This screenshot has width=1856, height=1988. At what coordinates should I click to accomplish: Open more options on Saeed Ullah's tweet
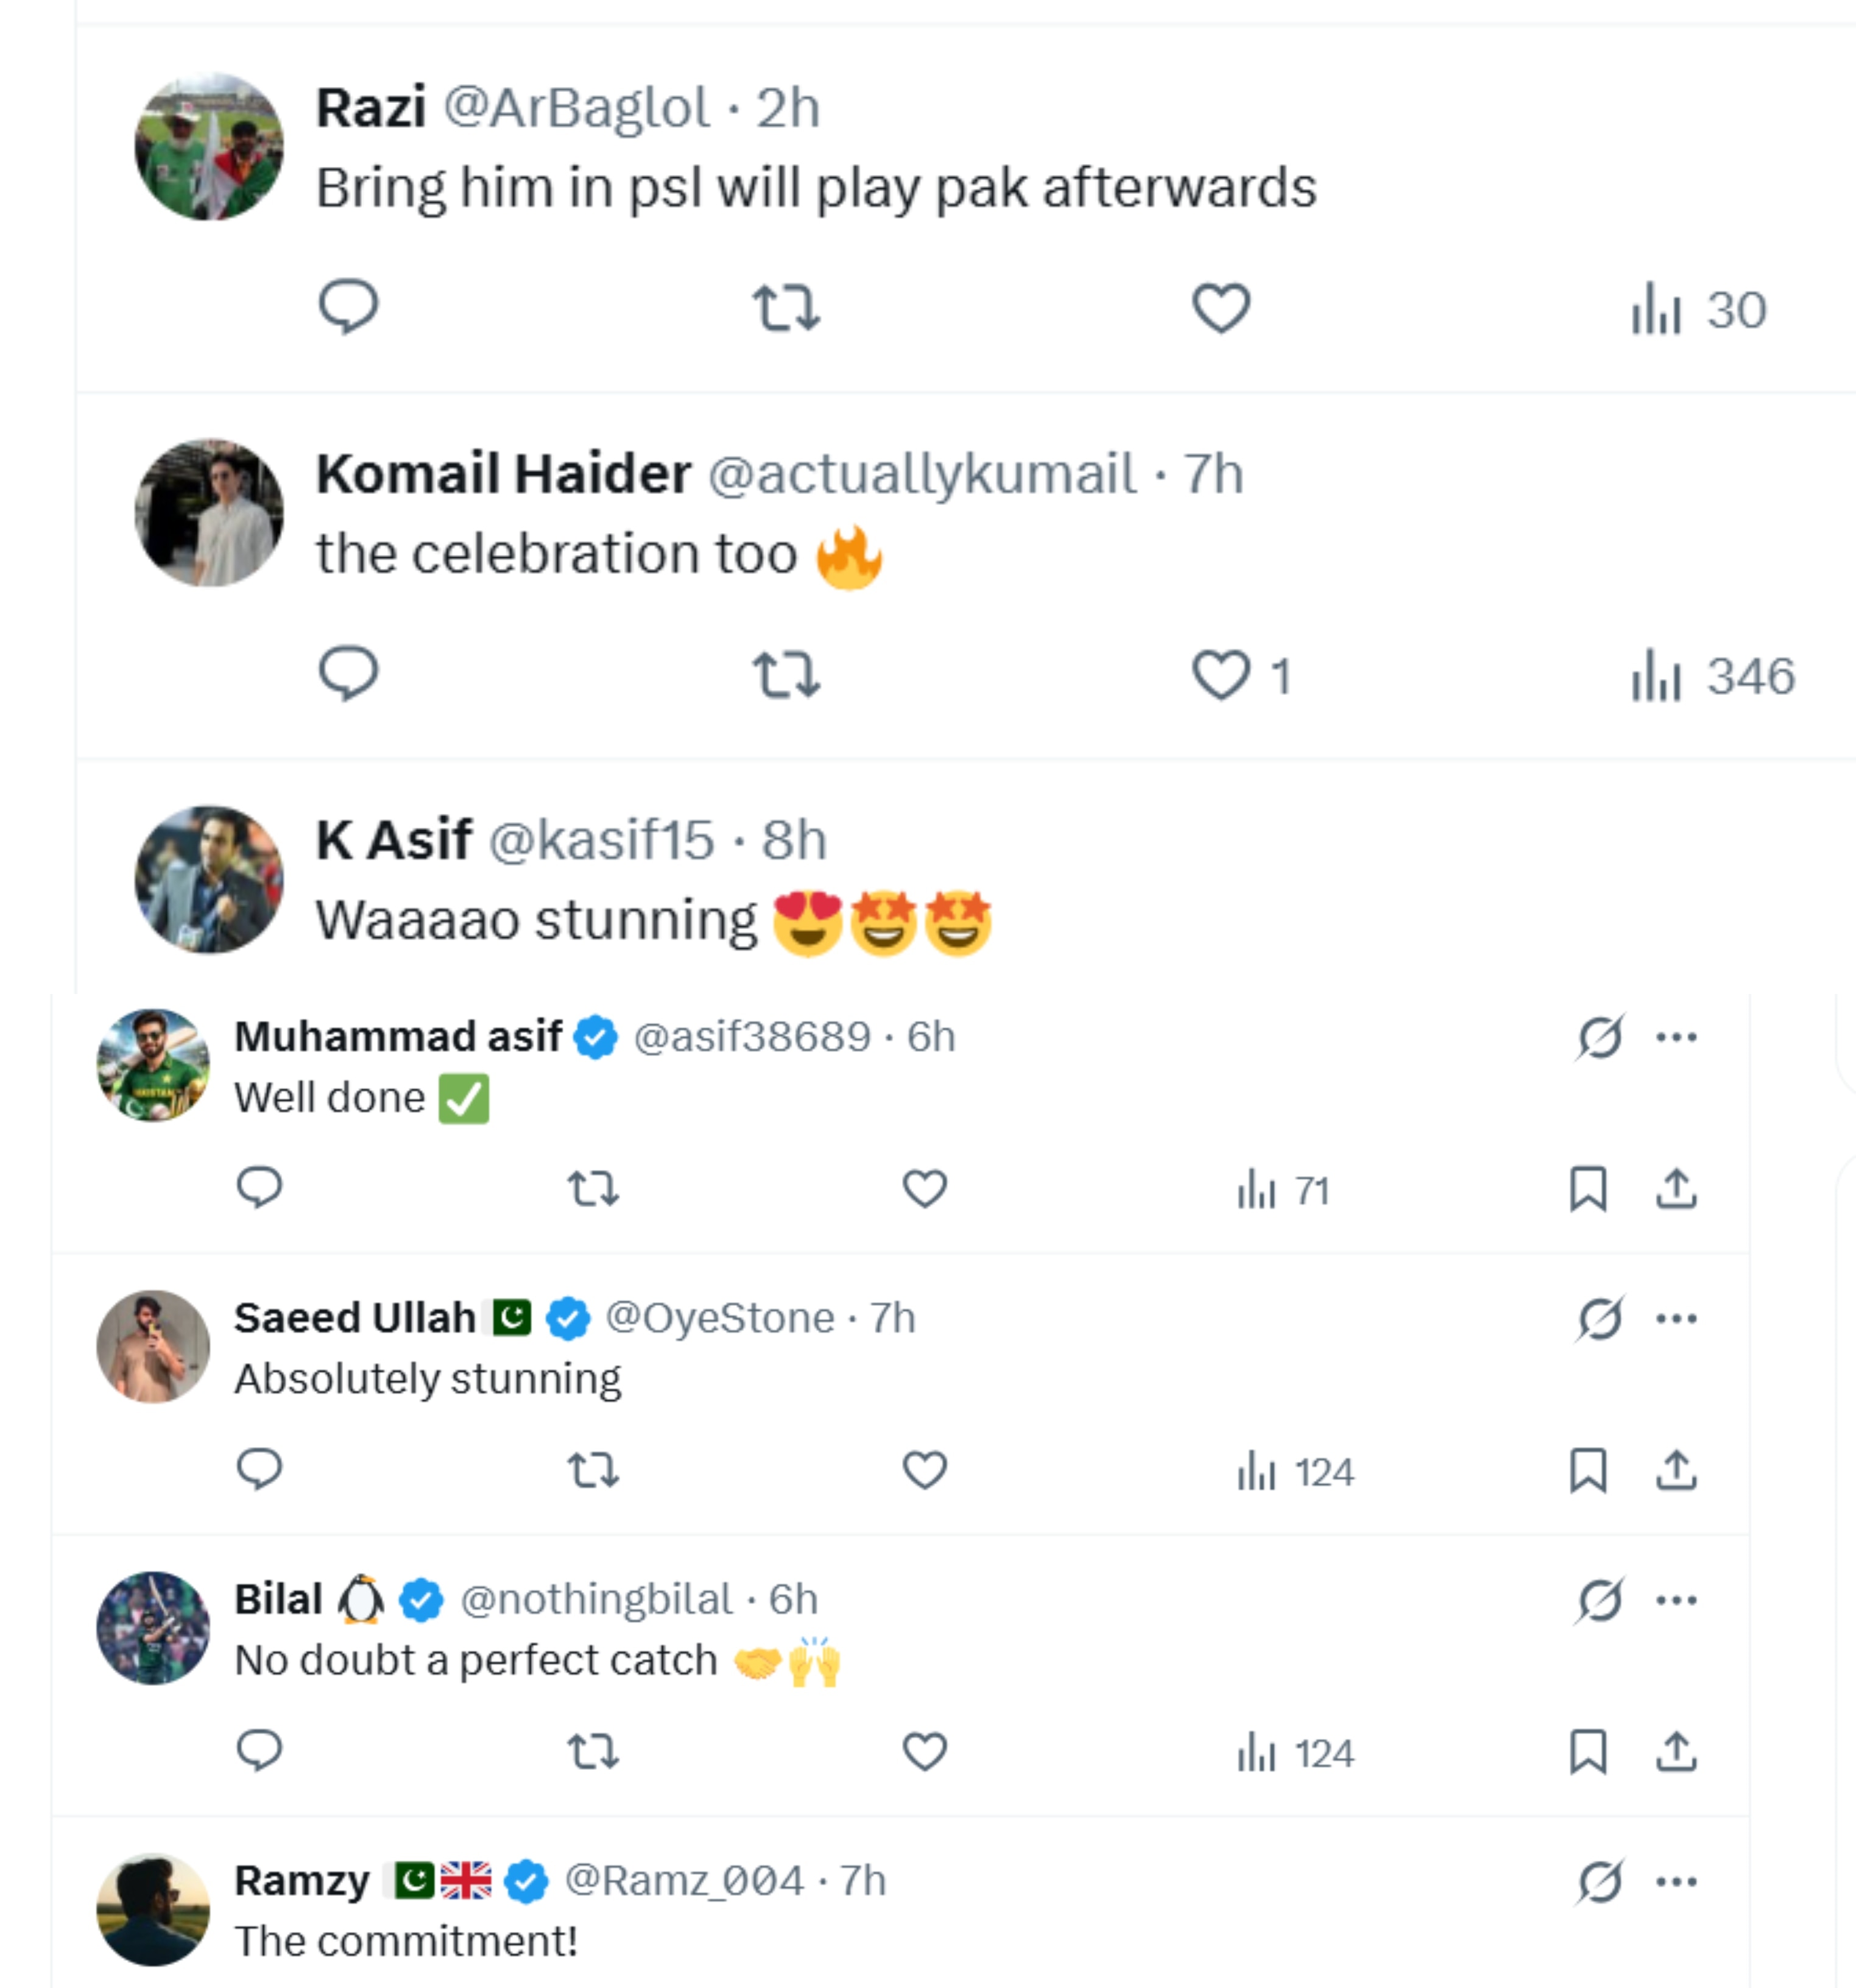point(1676,1318)
